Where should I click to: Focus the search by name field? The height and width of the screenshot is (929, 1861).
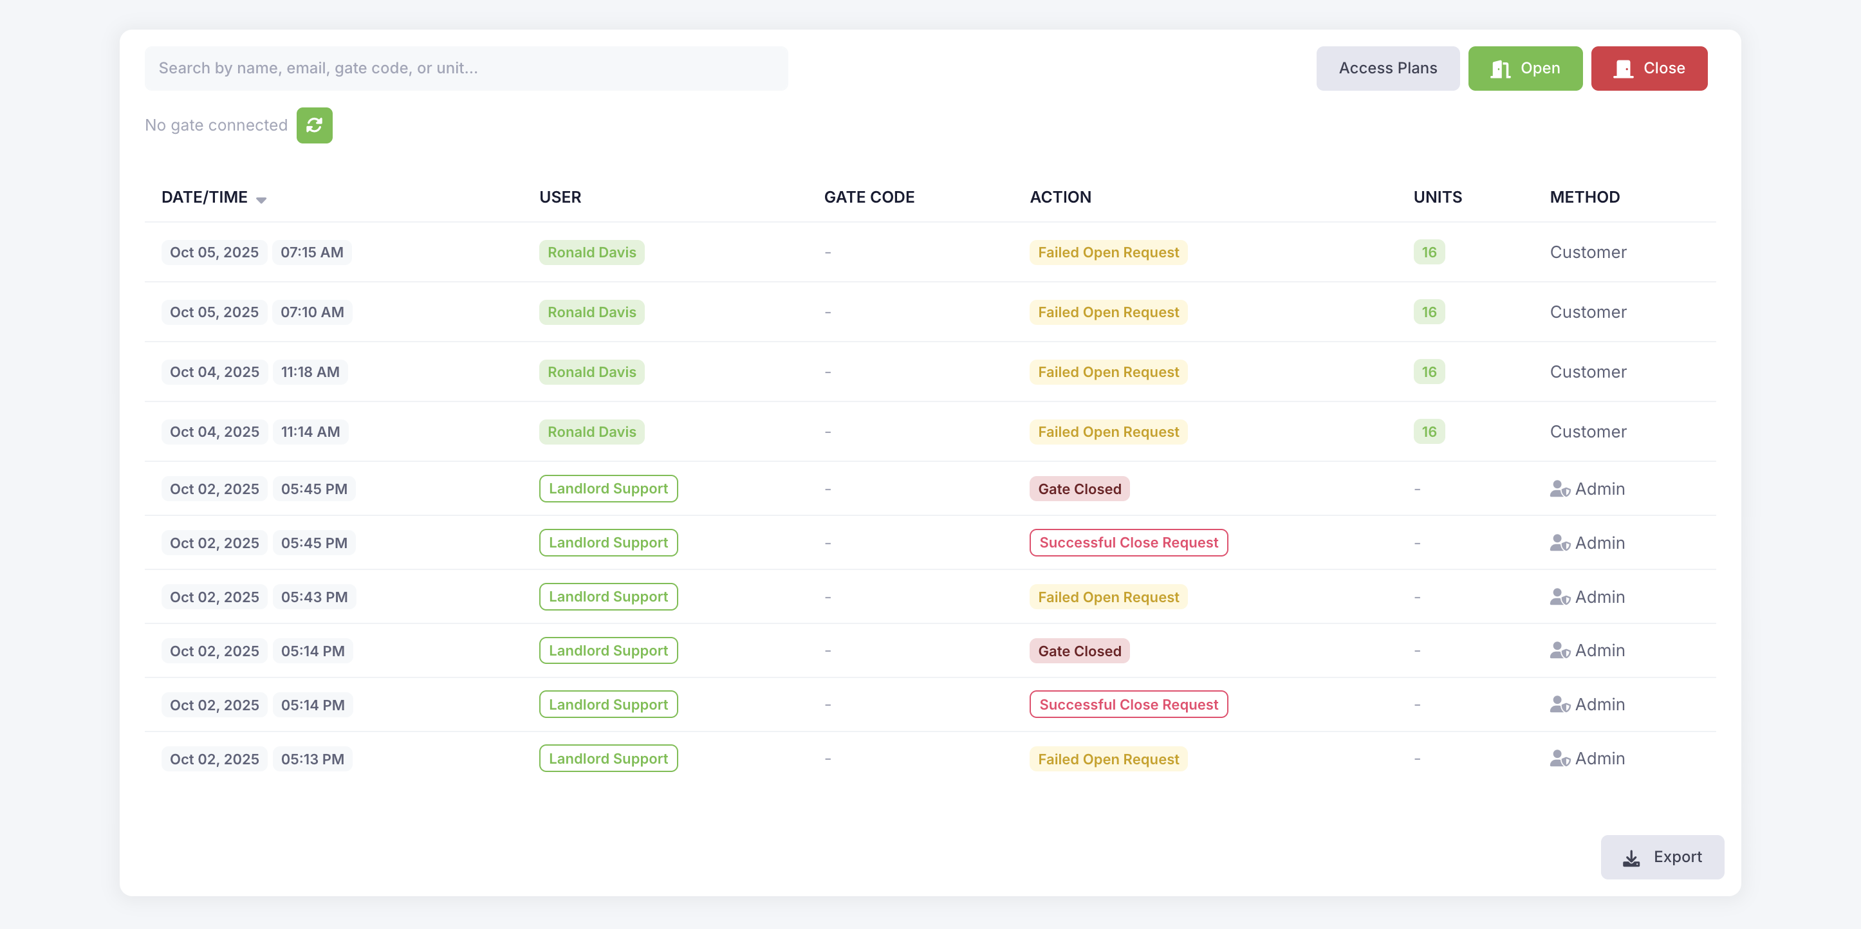tap(466, 69)
